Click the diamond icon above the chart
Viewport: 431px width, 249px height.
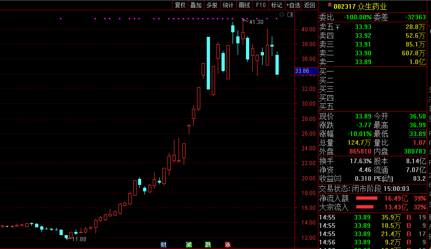(281, 15)
